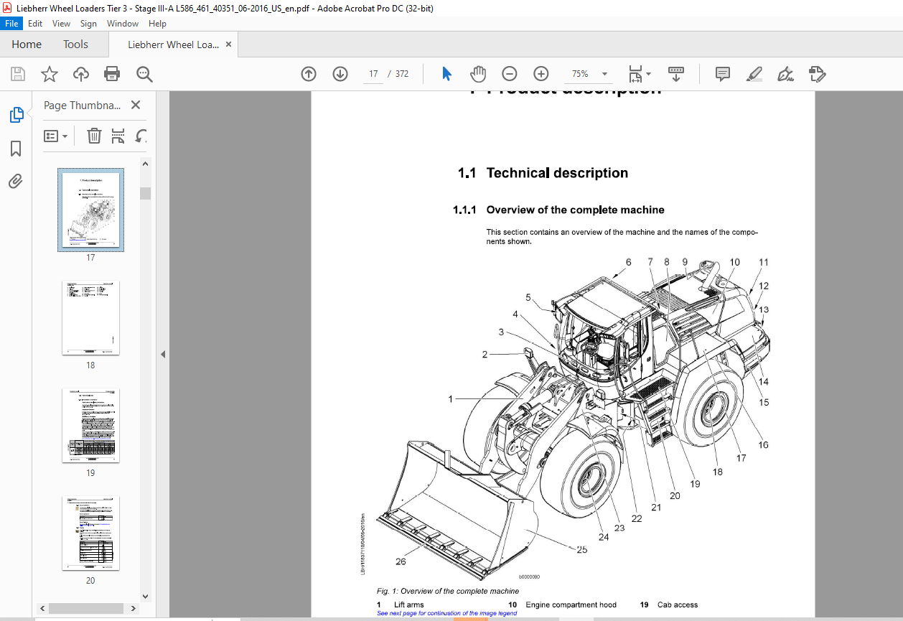Select the page 18 thumbnail
The image size is (903, 621).
click(x=90, y=317)
